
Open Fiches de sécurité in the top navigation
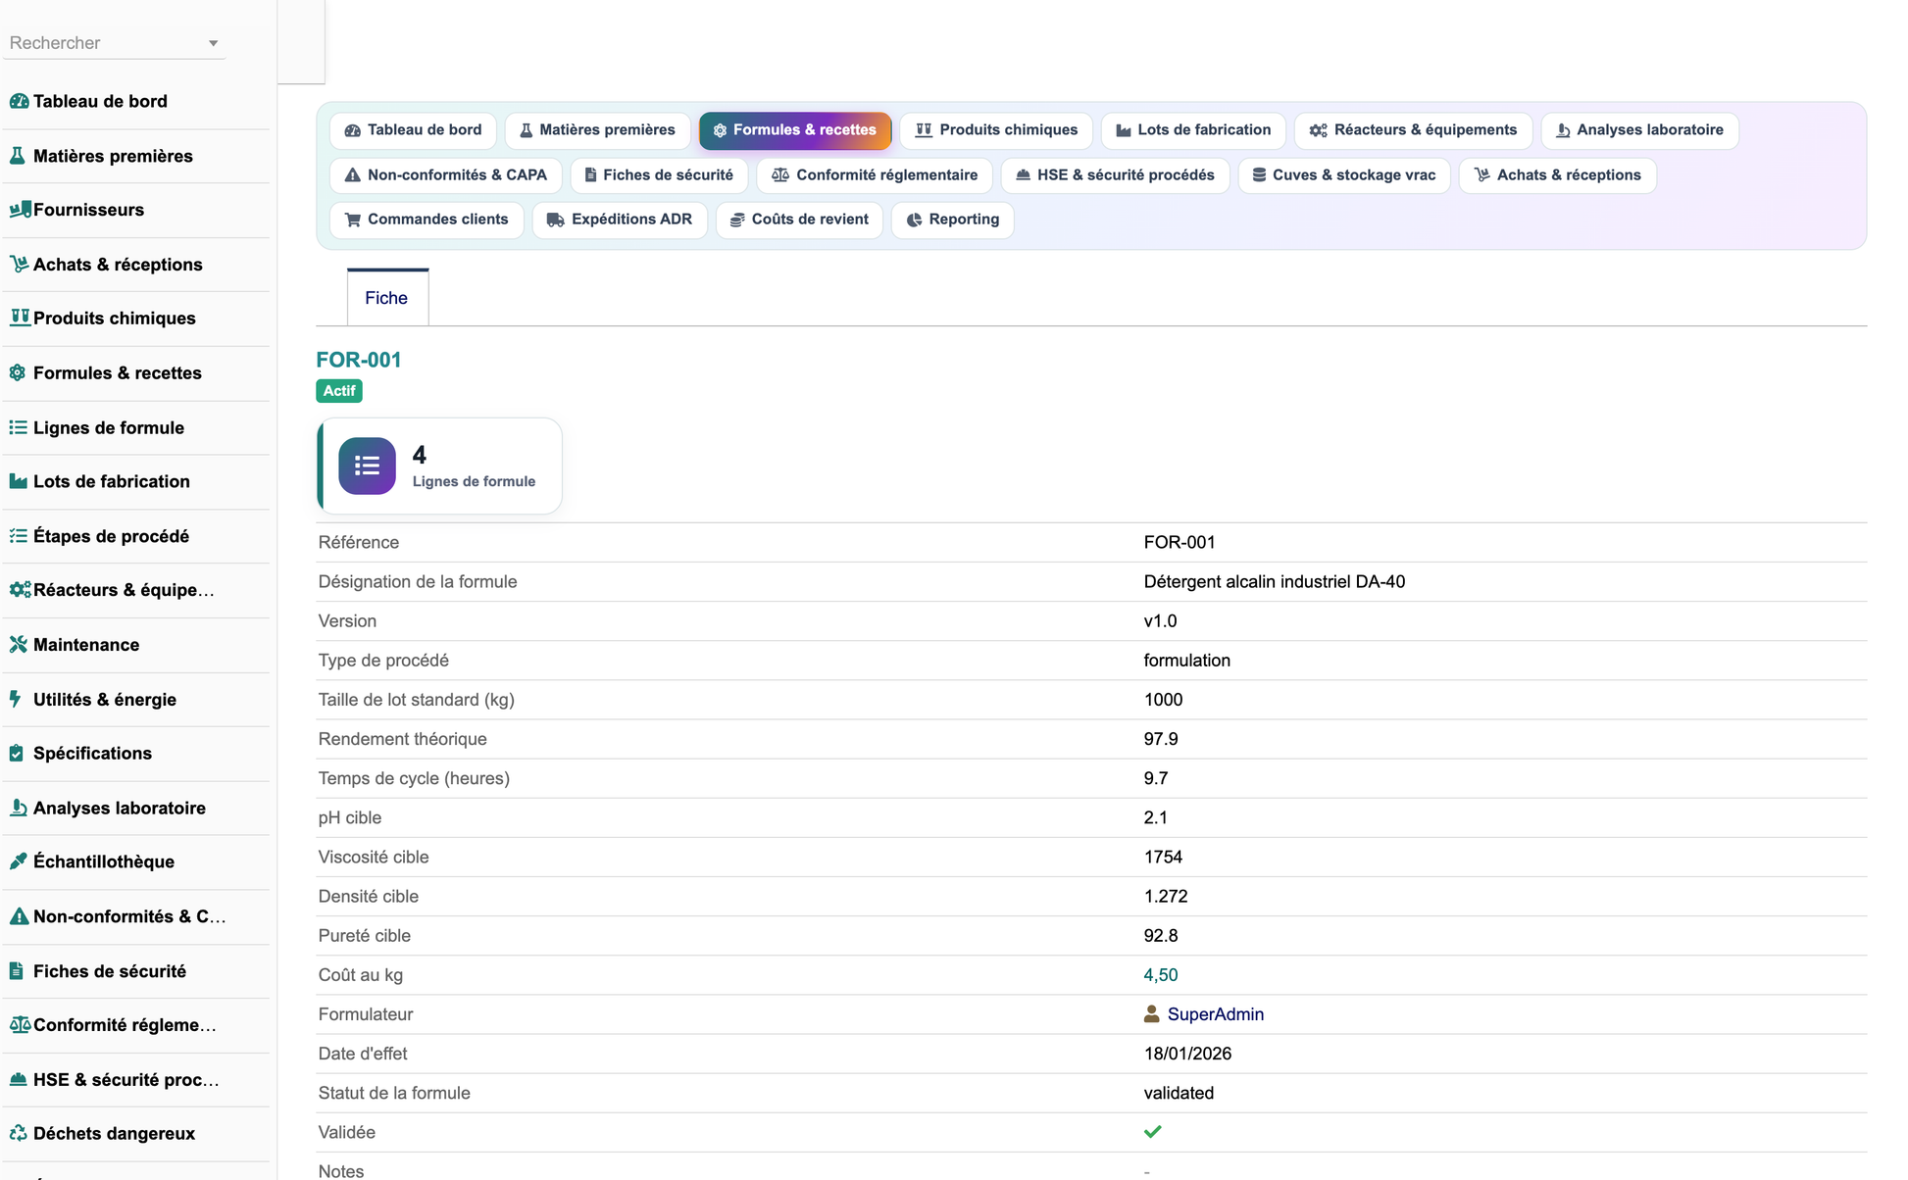659,175
